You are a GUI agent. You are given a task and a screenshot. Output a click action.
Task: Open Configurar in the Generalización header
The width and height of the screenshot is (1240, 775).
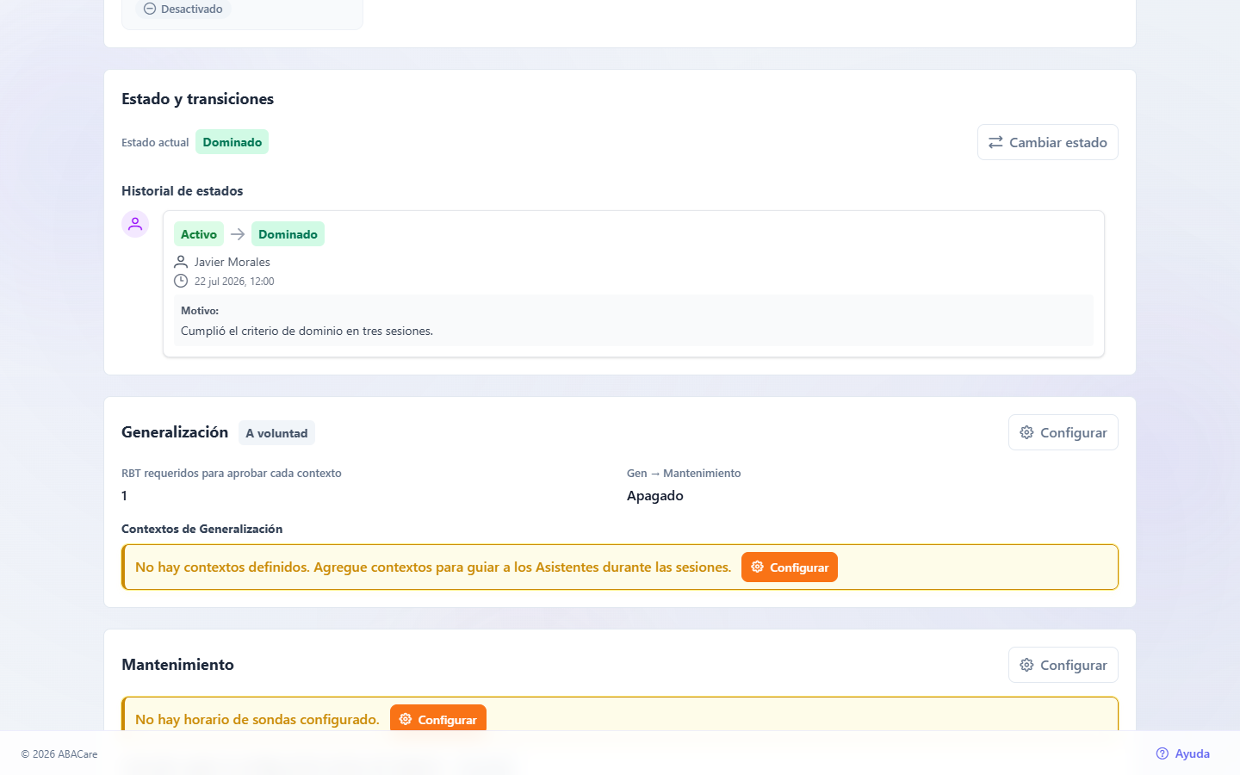pyautogui.click(x=1063, y=432)
